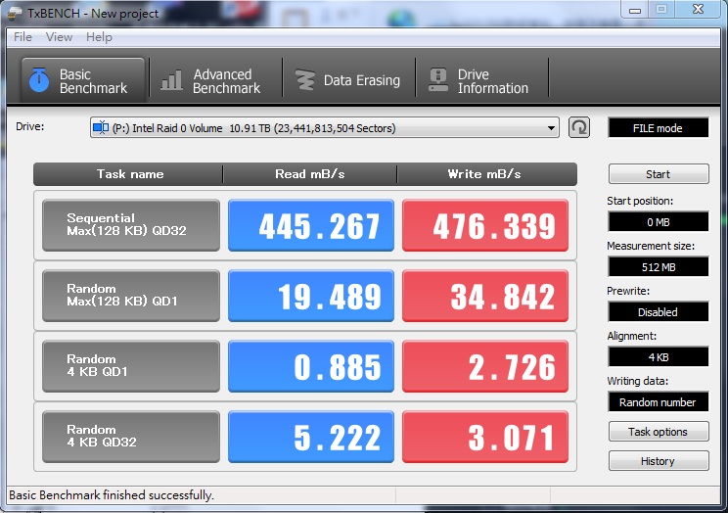This screenshot has width=728, height=513.
Task: Toggle the FILE mode setting
Action: (658, 128)
